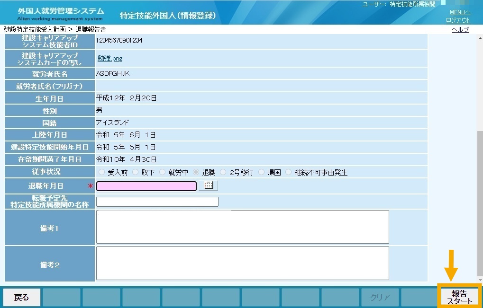The height and width of the screenshot is (308, 483).
Task: Select the 退職 radio button
Action: 196,172
